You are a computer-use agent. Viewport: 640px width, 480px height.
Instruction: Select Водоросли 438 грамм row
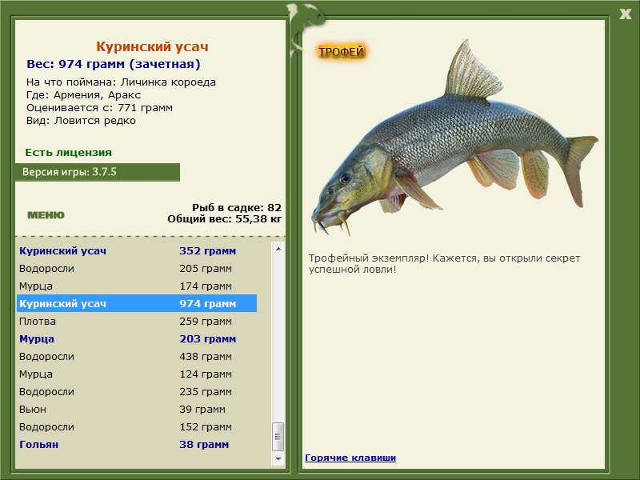click(136, 357)
